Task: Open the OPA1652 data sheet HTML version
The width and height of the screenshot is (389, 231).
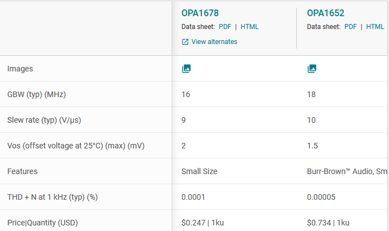Action: tap(375, 27)
